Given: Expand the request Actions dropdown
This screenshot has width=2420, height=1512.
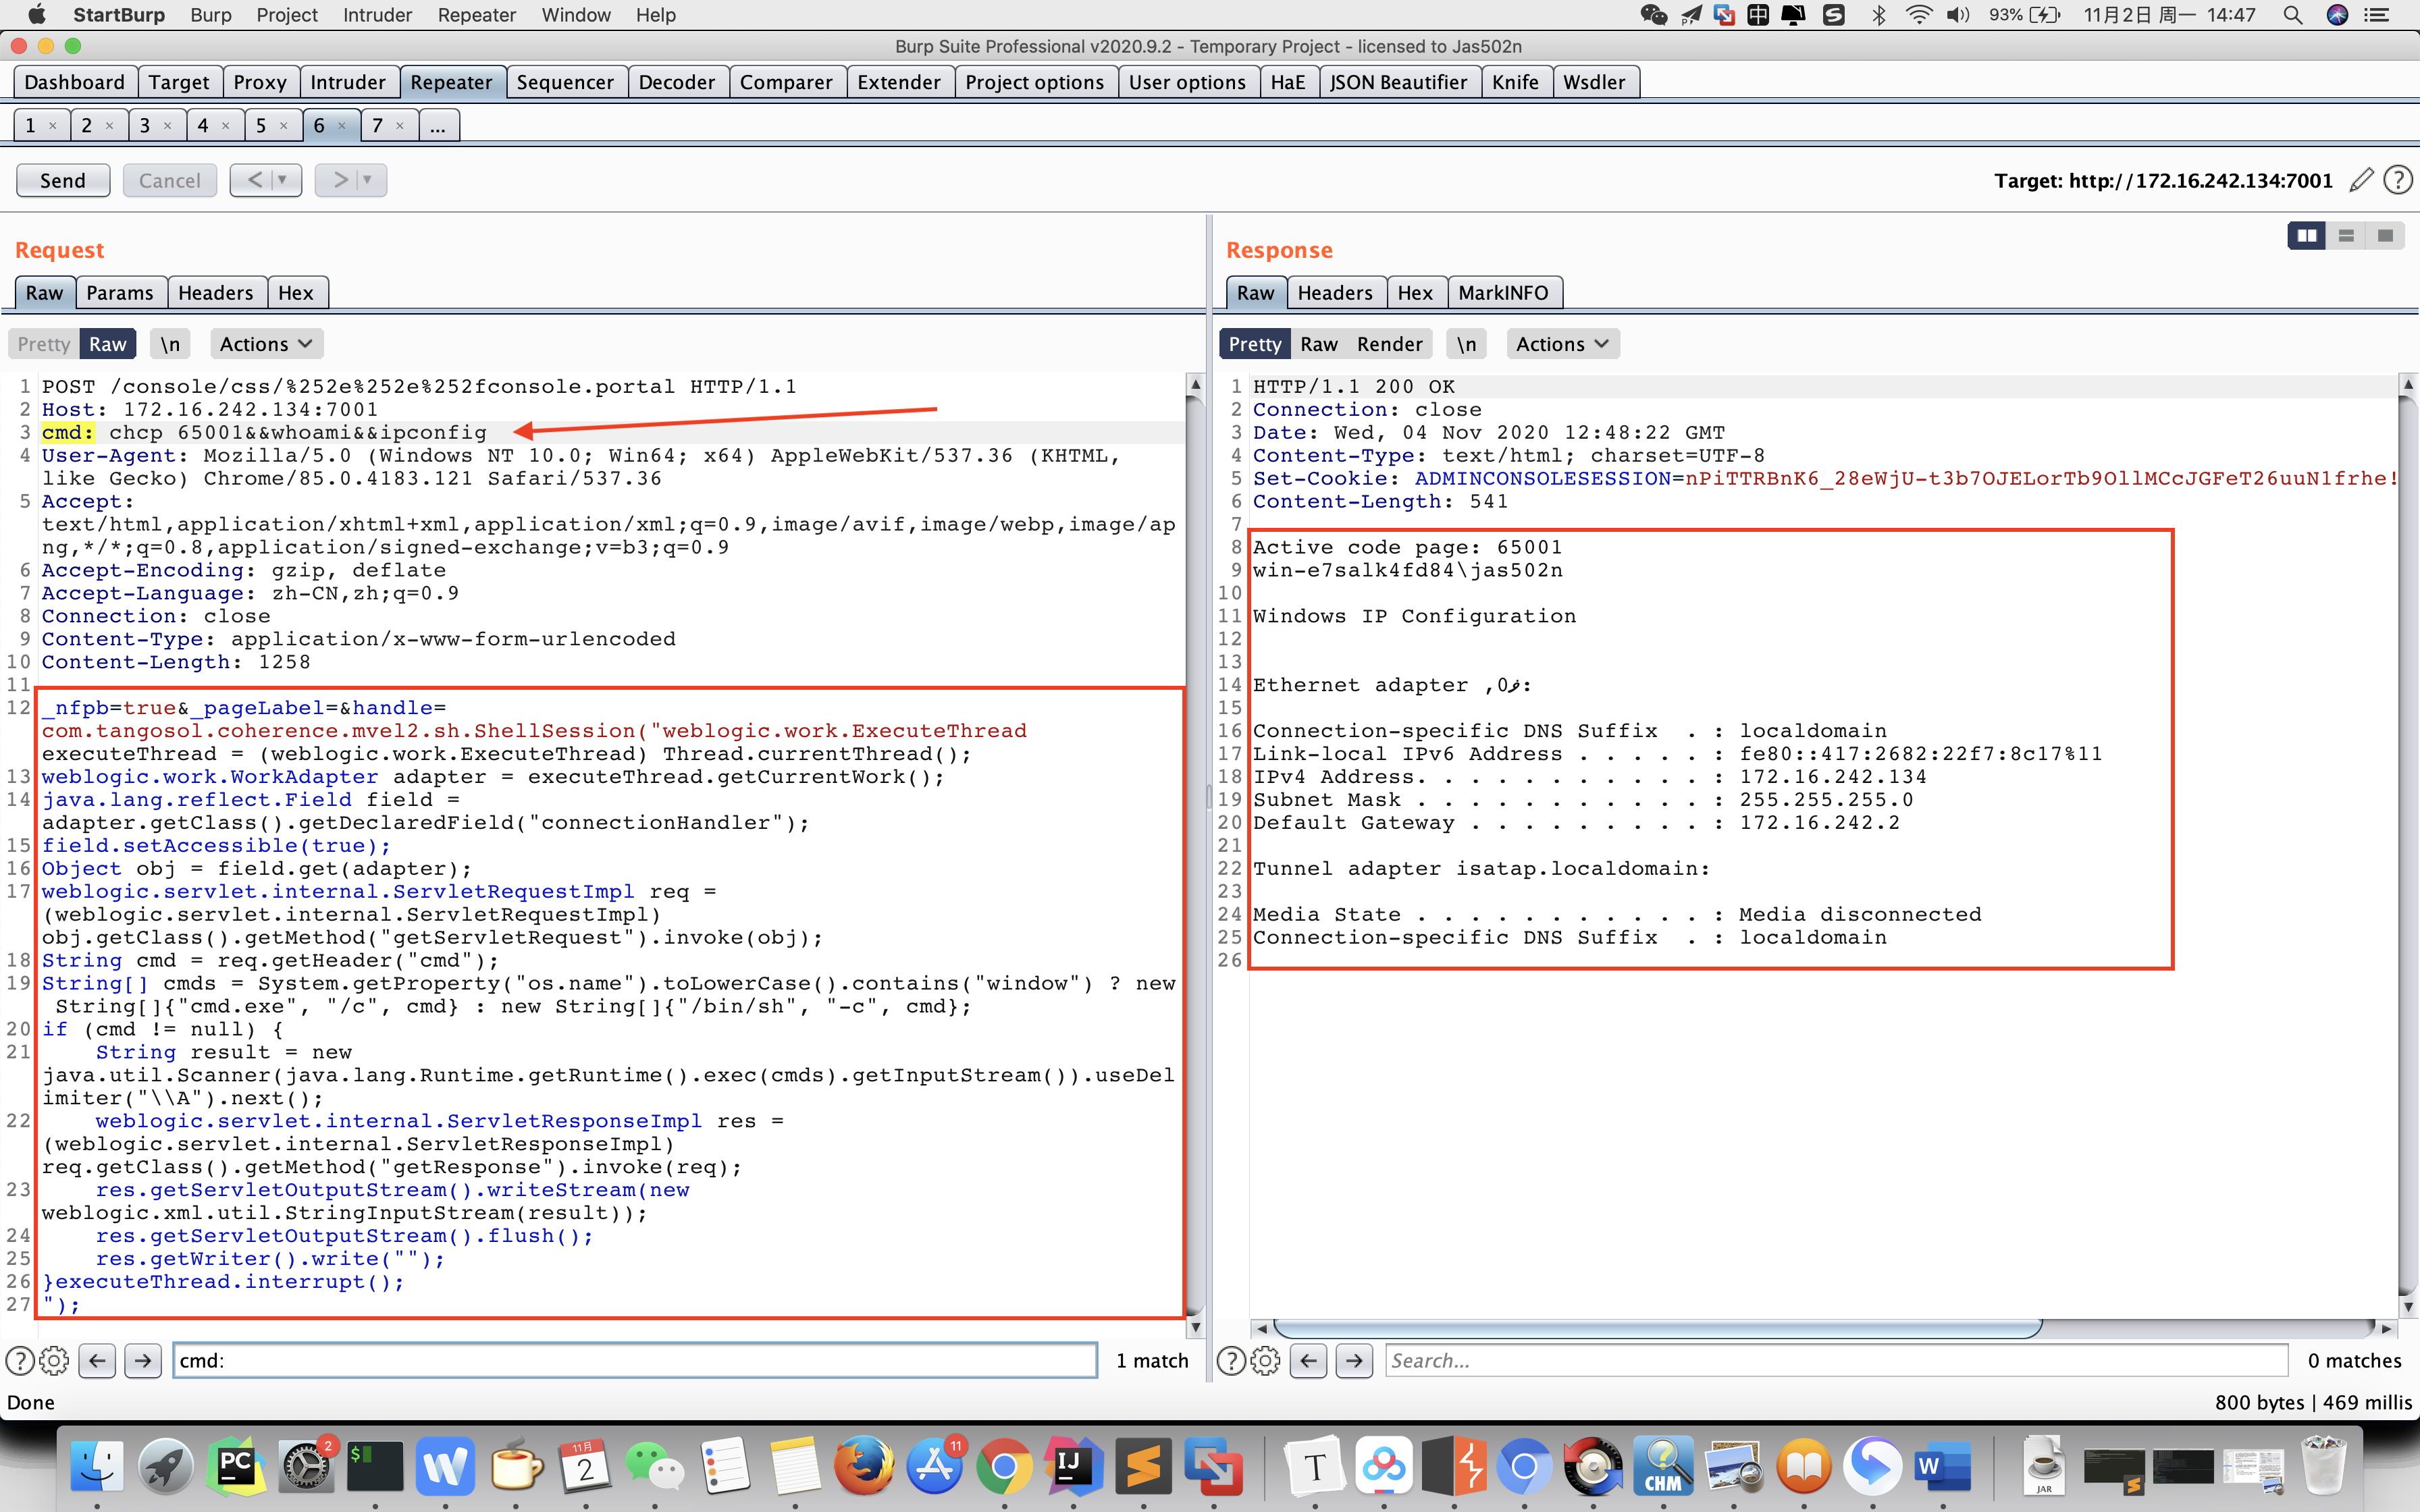Looking at the screenshot, I should pos(266,344).
